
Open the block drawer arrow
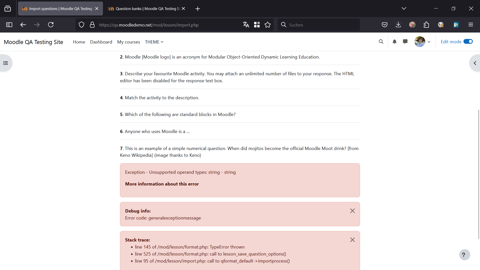(x=475, y=63)
